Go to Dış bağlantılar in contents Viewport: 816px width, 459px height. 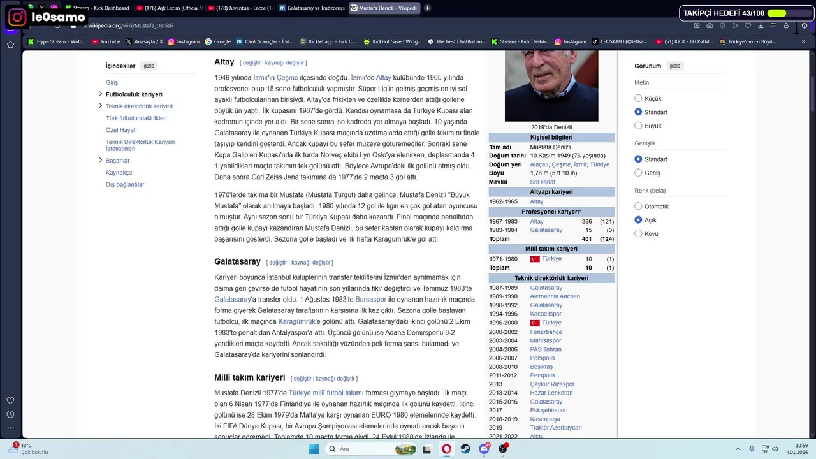click(125, 184)
